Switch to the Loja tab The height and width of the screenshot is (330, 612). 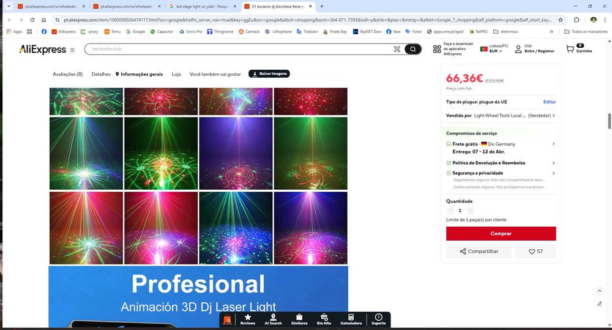click(176, 74)
